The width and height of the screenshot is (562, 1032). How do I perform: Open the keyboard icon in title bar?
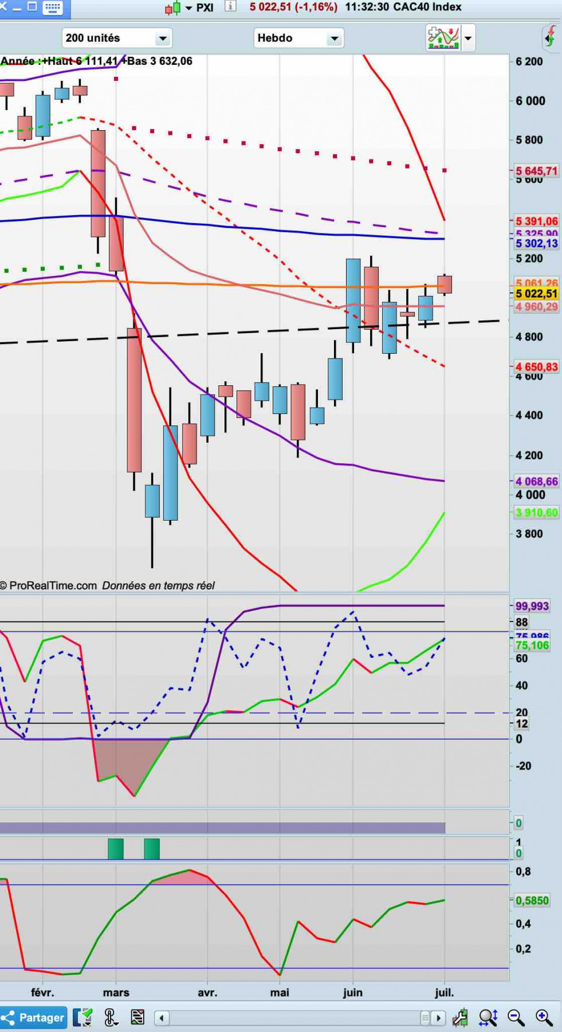(53, 7)
